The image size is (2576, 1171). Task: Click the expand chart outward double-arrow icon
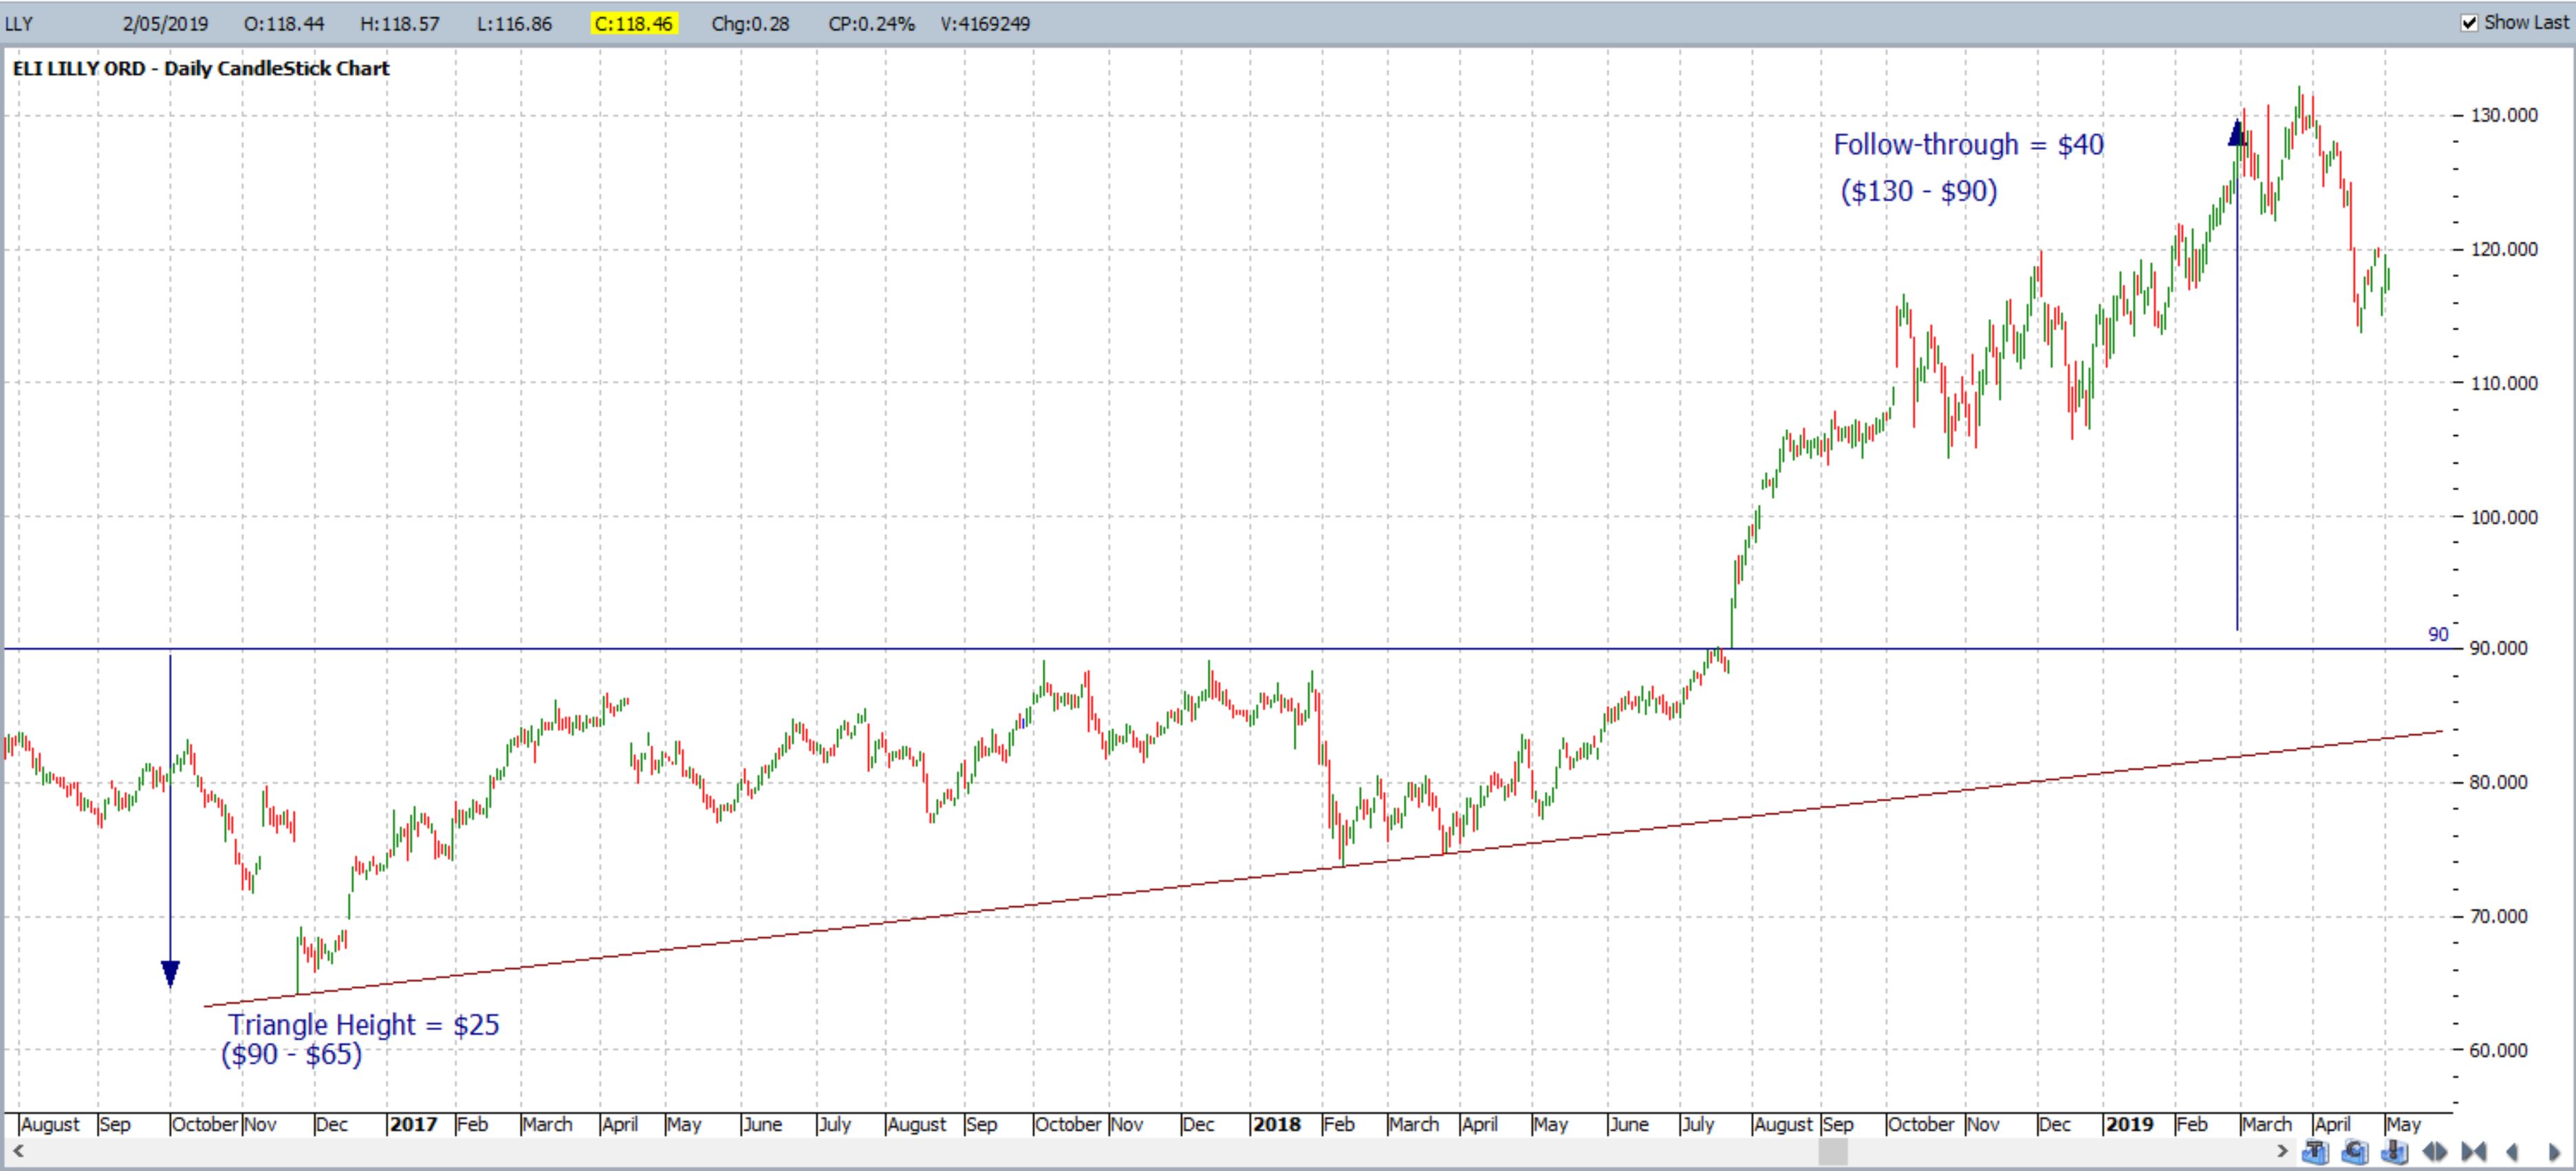click(x=2435, y=1152)
